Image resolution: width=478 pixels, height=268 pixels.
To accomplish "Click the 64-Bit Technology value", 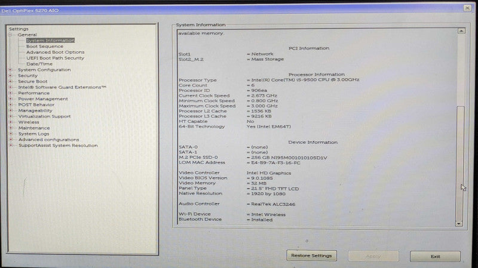I will pyautogui.click(x=268, y=127).
